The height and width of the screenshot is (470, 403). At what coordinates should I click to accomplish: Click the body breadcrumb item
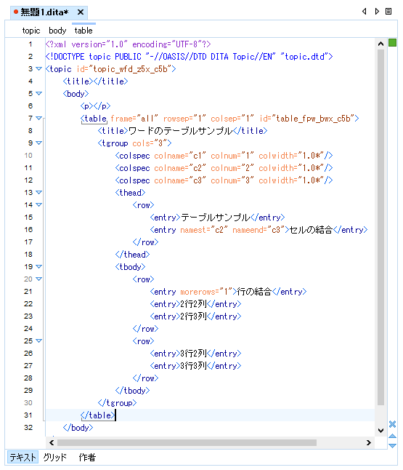click(57, 31)
